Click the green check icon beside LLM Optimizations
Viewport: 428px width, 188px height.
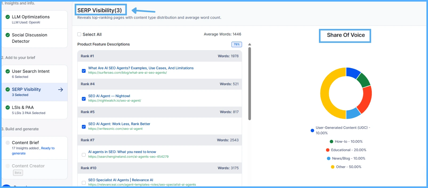click(8, 17)
